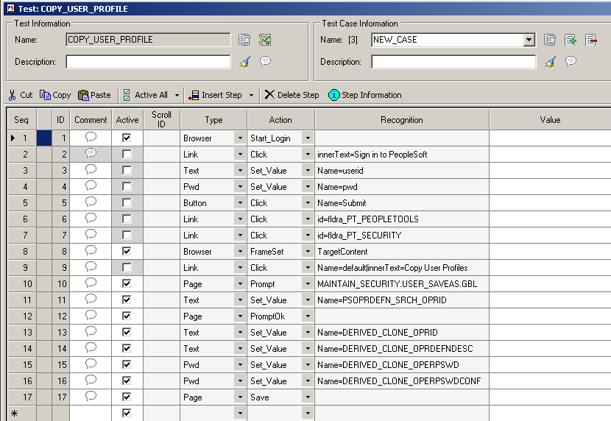
Task: Click the green checkmark icon beside test name
Action: coord(265,40)
